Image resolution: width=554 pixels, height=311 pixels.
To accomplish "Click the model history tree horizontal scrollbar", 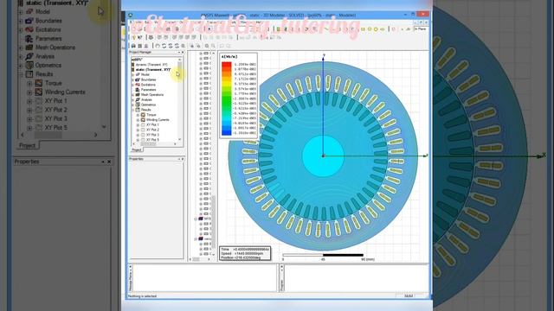I will pyautogui.click(x=200, y=259).
